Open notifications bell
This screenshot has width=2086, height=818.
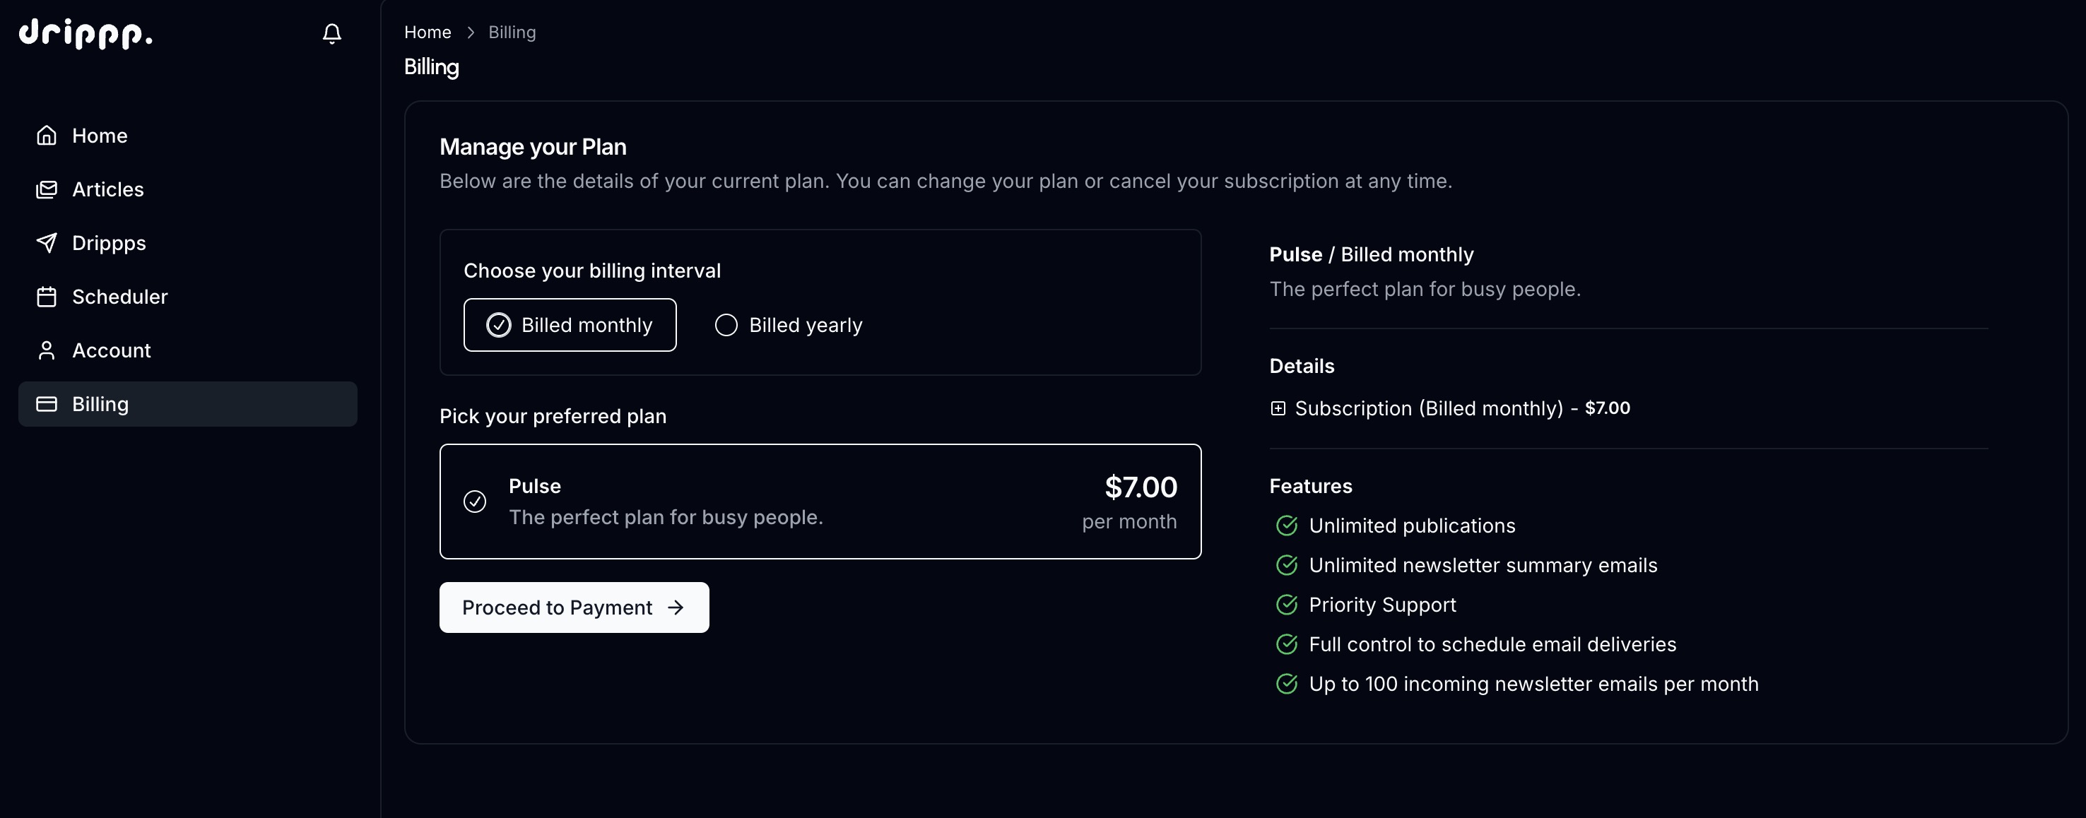click(332, 33)
